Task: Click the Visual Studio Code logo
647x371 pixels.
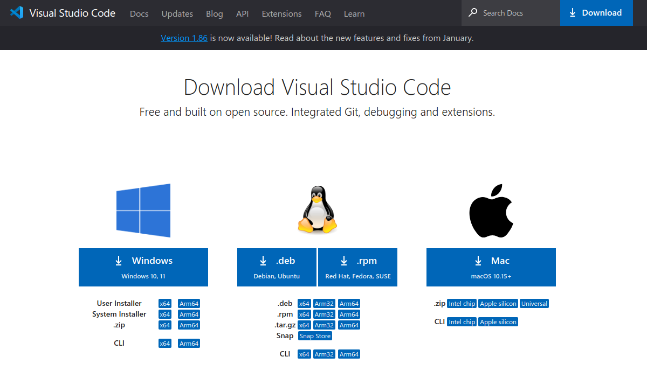Action: tap(16, 12)
